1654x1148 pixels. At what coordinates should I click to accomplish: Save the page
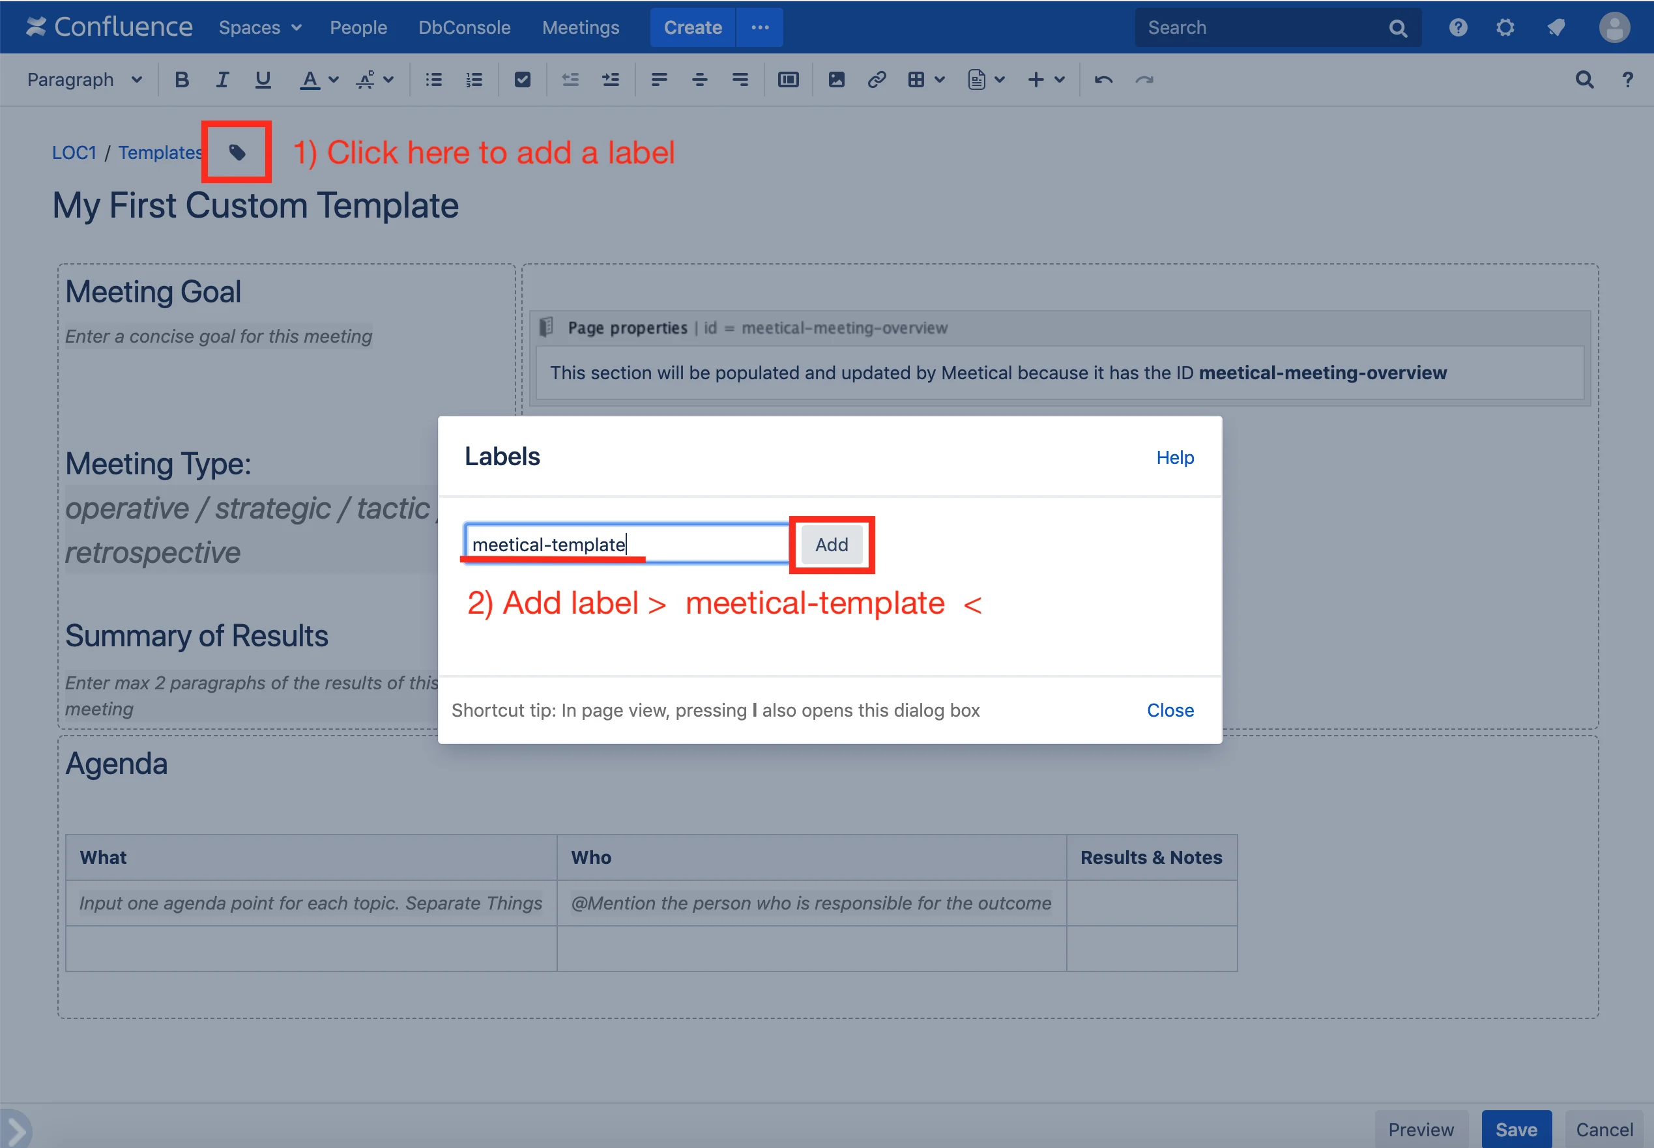point(1516,1129)
